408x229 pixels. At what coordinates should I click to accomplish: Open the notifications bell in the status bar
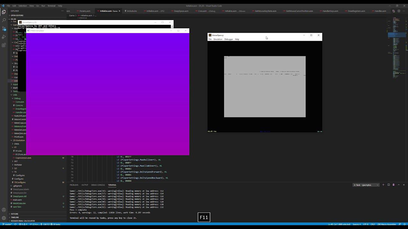point(404,224)
